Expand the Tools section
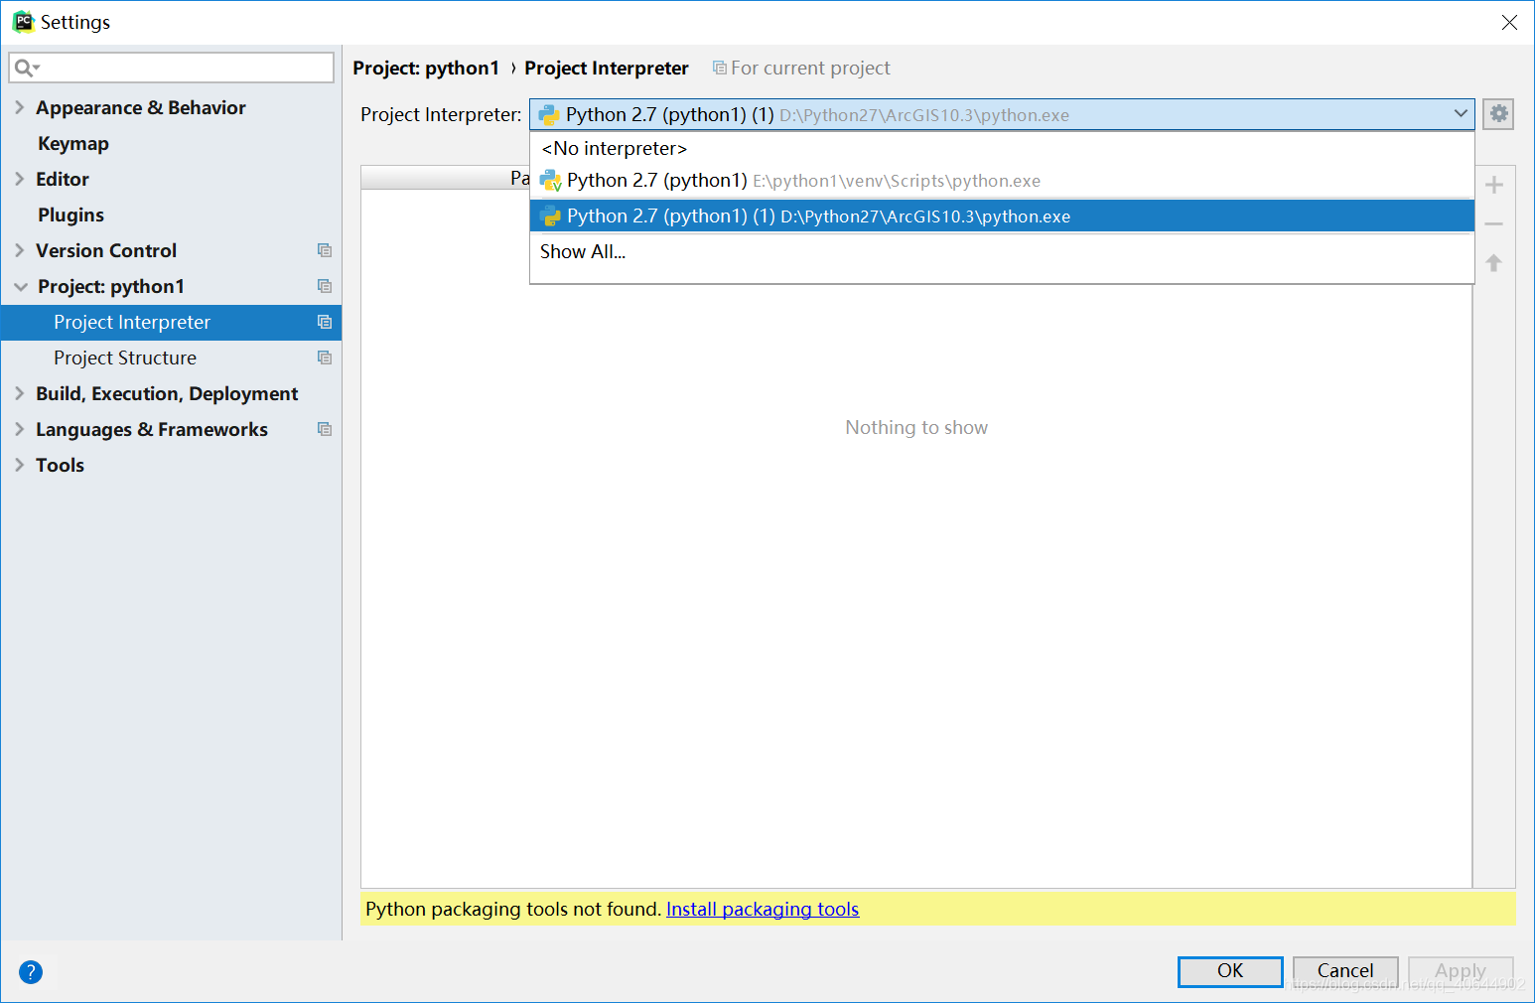 pos(19,465)
